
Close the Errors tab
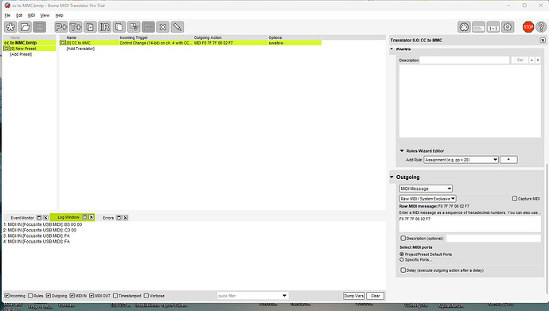[x=125, y=218]
